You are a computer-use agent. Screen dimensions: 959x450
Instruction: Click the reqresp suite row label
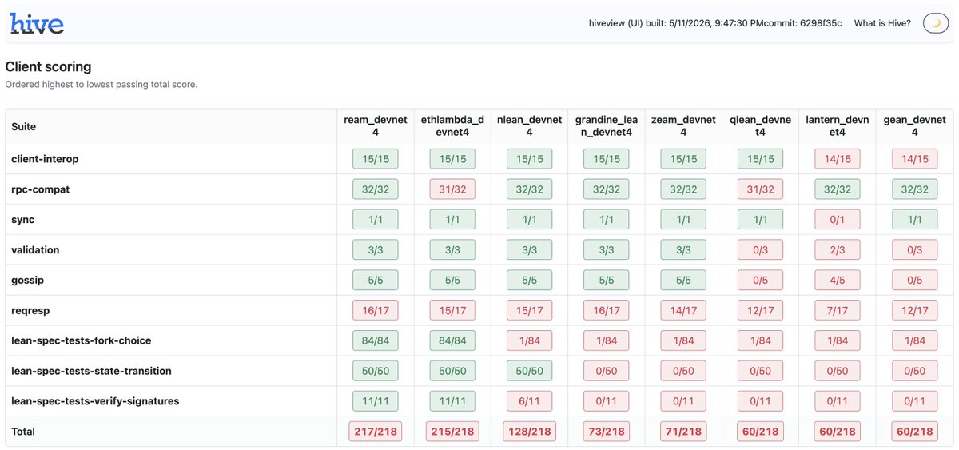[x=30, y=311]
